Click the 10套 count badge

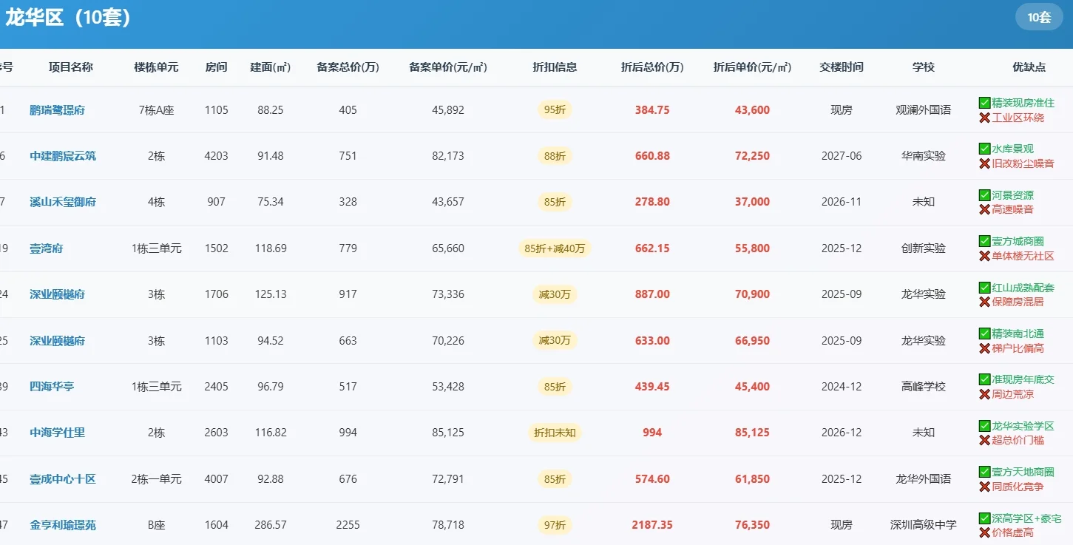[1039, 17]
